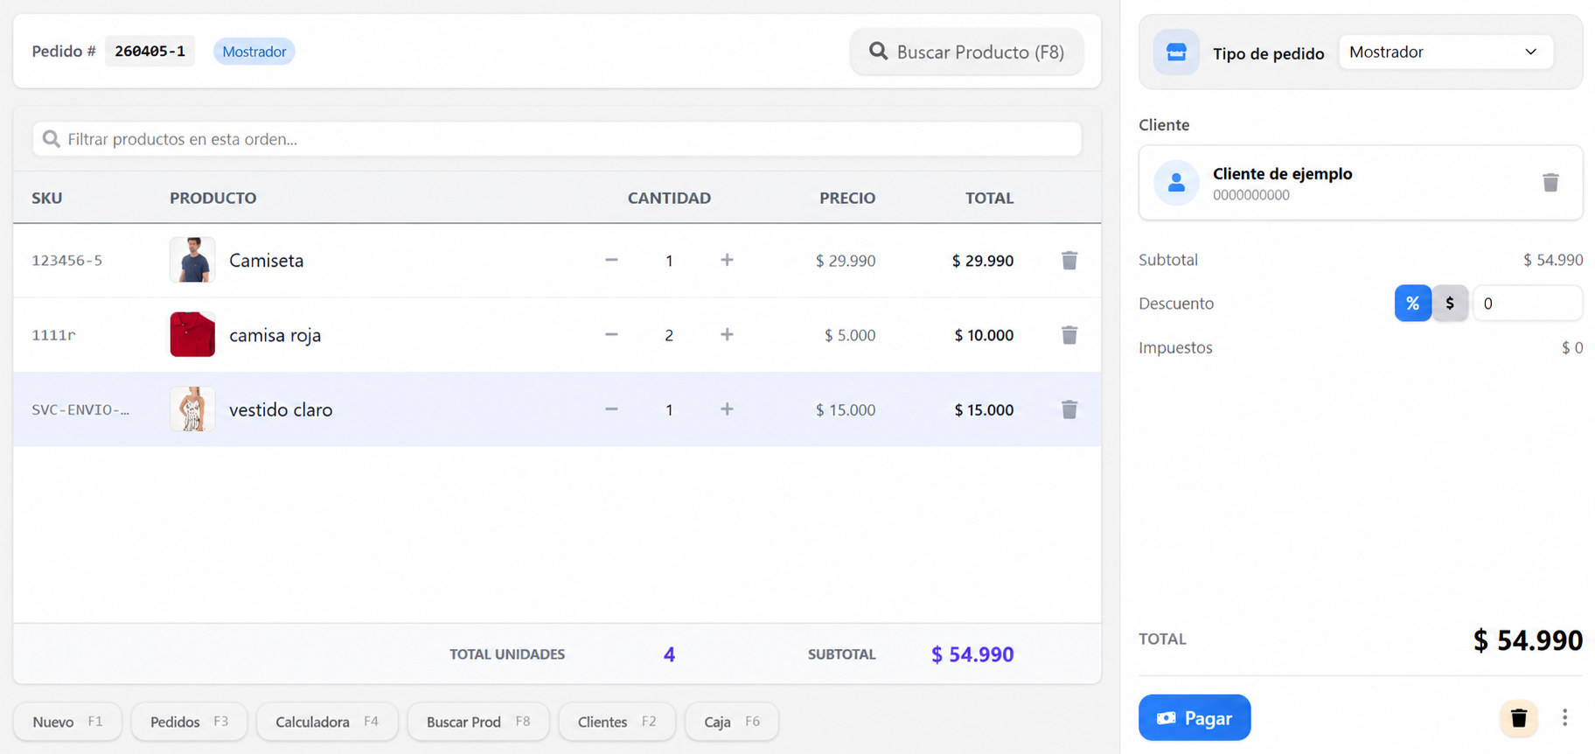
Task: Click the Camiseta product thumbnail
Action: pos(192,260)
